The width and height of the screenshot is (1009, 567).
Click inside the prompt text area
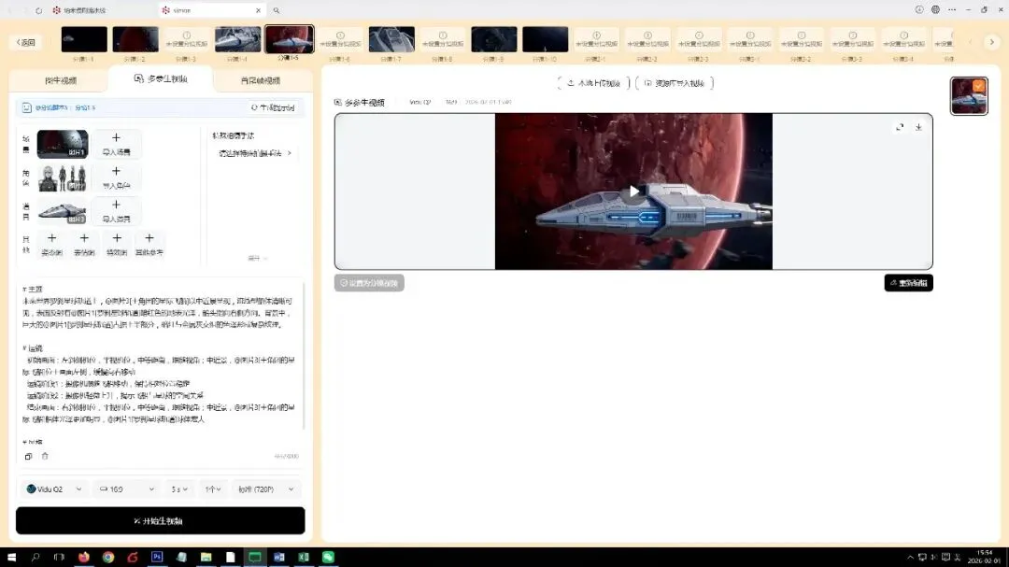(x=160, y=363)
